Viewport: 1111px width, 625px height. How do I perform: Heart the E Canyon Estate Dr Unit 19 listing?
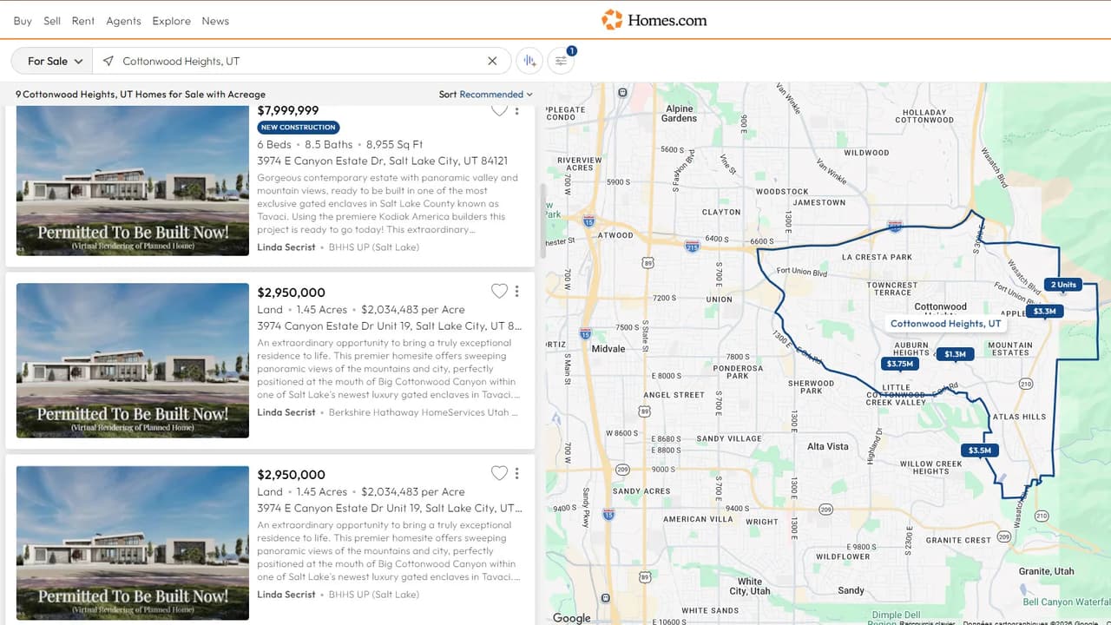coord(499,474)
